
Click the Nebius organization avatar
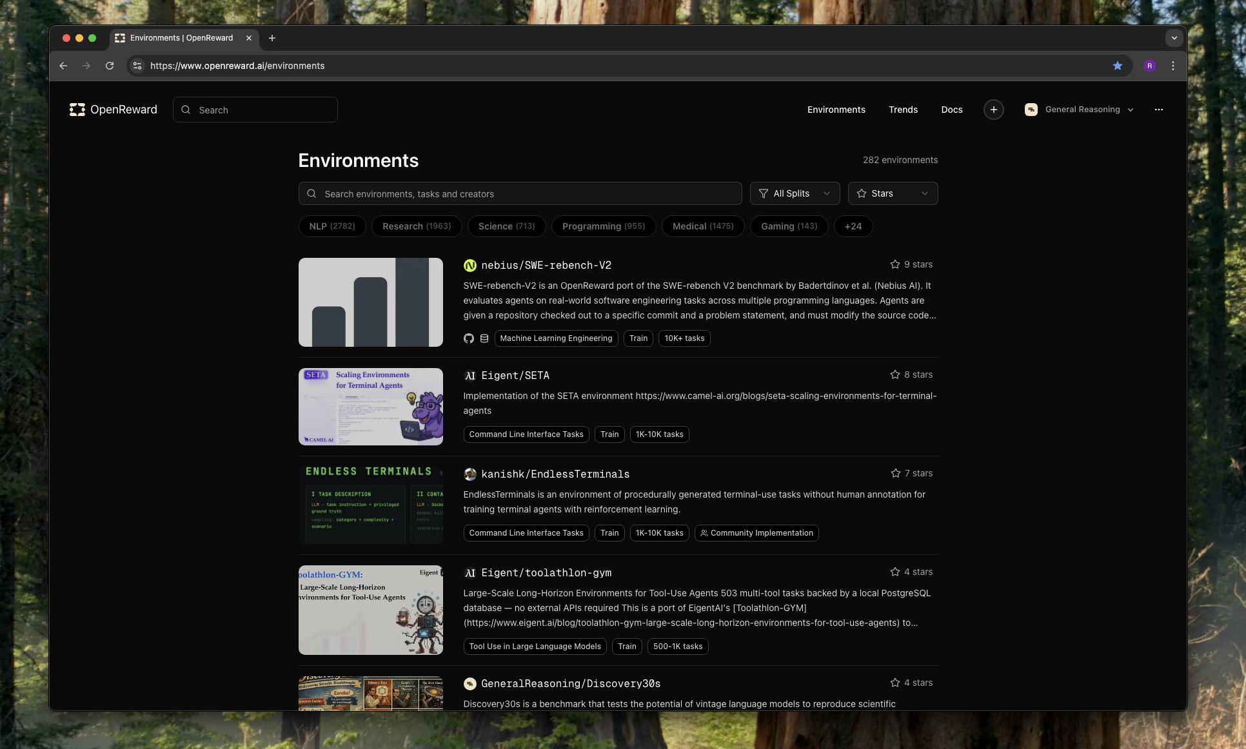click(x=470, y=265)
